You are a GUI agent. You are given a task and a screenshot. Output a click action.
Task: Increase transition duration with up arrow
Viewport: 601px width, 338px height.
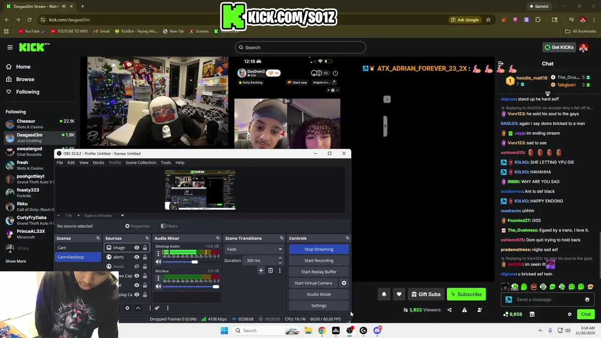click(280, 258)
